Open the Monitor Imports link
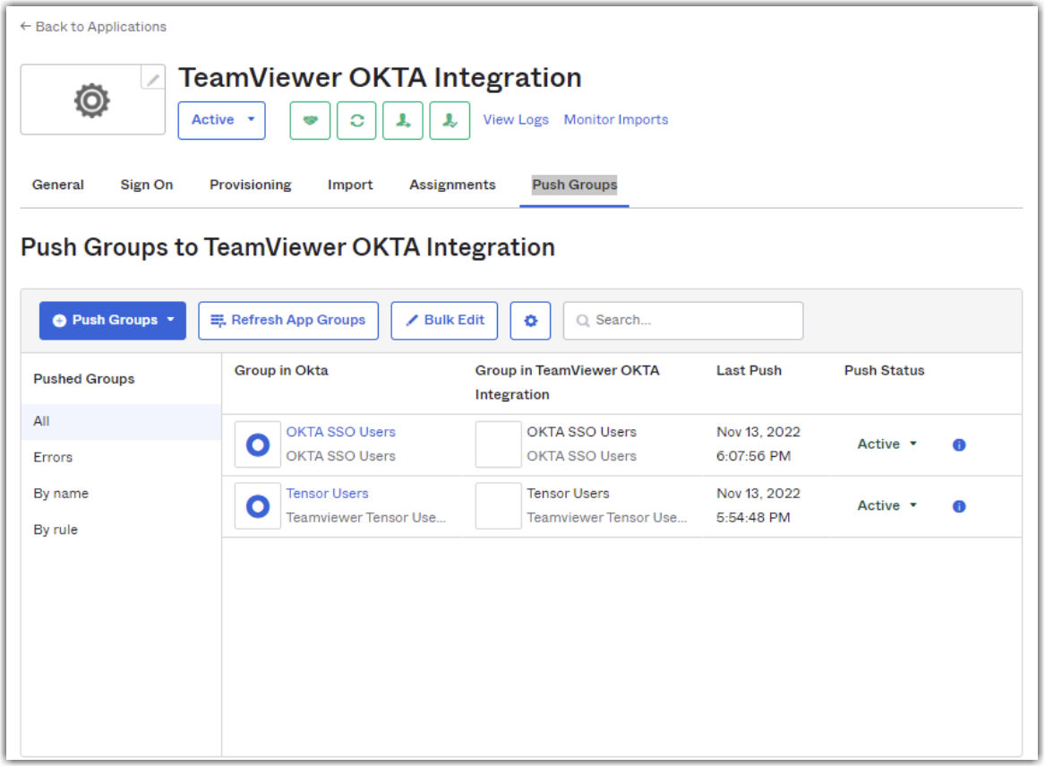1045x767 pixels. click(616, 119)
